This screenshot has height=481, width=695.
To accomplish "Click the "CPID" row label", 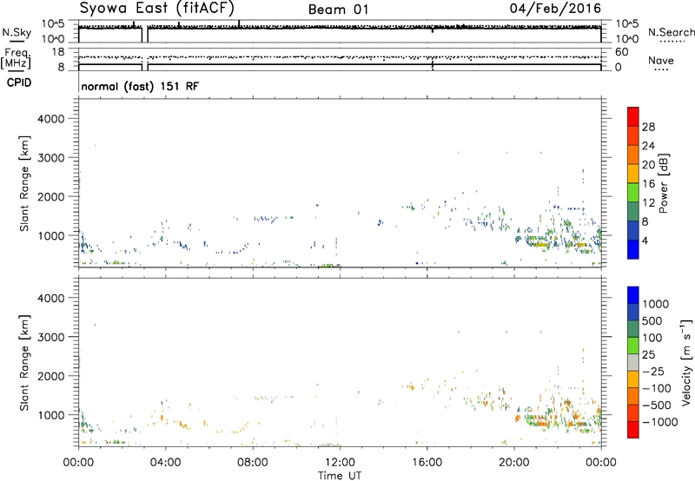I will coord(19,82).
